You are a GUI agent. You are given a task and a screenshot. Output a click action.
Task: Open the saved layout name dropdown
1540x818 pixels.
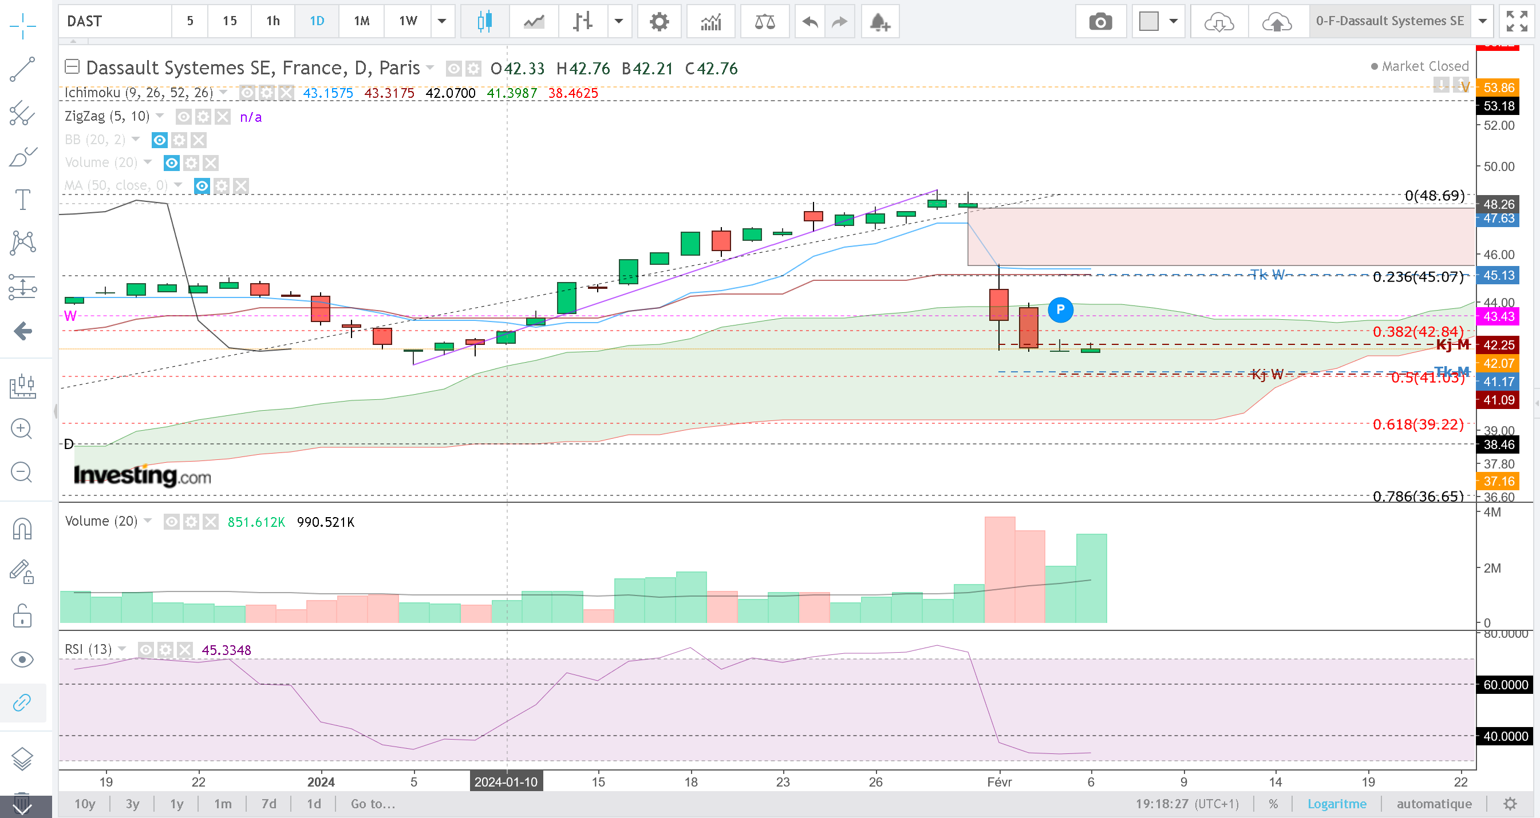pos(1483,22)
